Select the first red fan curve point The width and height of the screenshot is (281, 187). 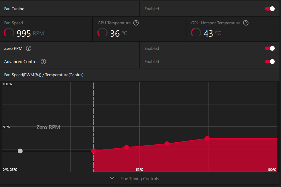click(94, 151)
